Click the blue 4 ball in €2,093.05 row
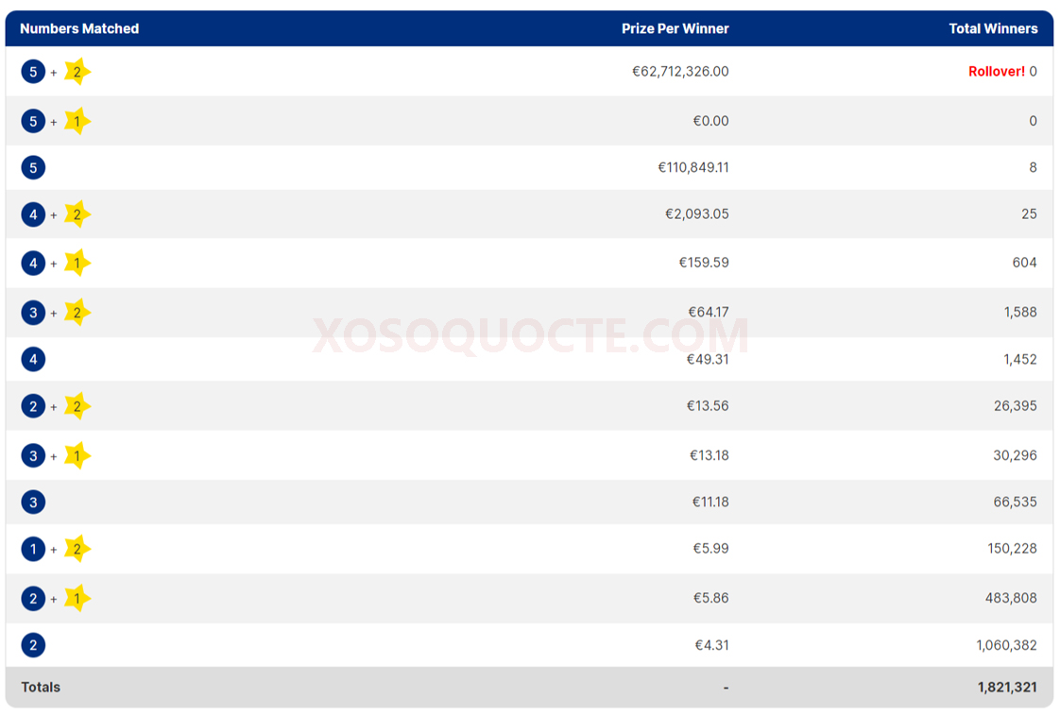Screen dimensions: 1060x716 pyautogui.click(x=33, y=214)
